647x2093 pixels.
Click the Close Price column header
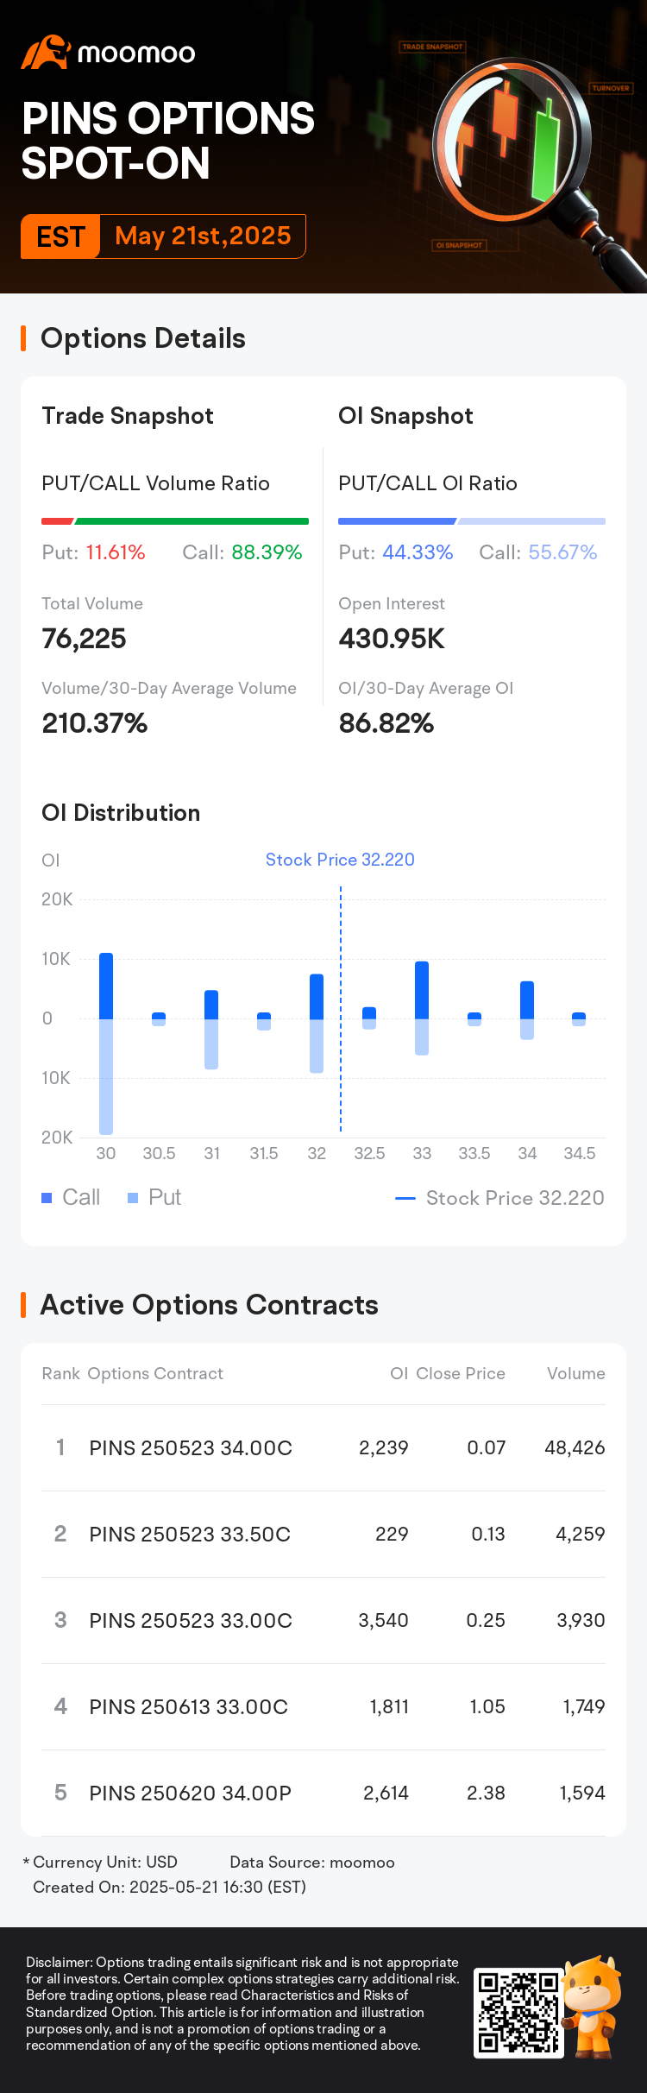[x=461, y=1373]
